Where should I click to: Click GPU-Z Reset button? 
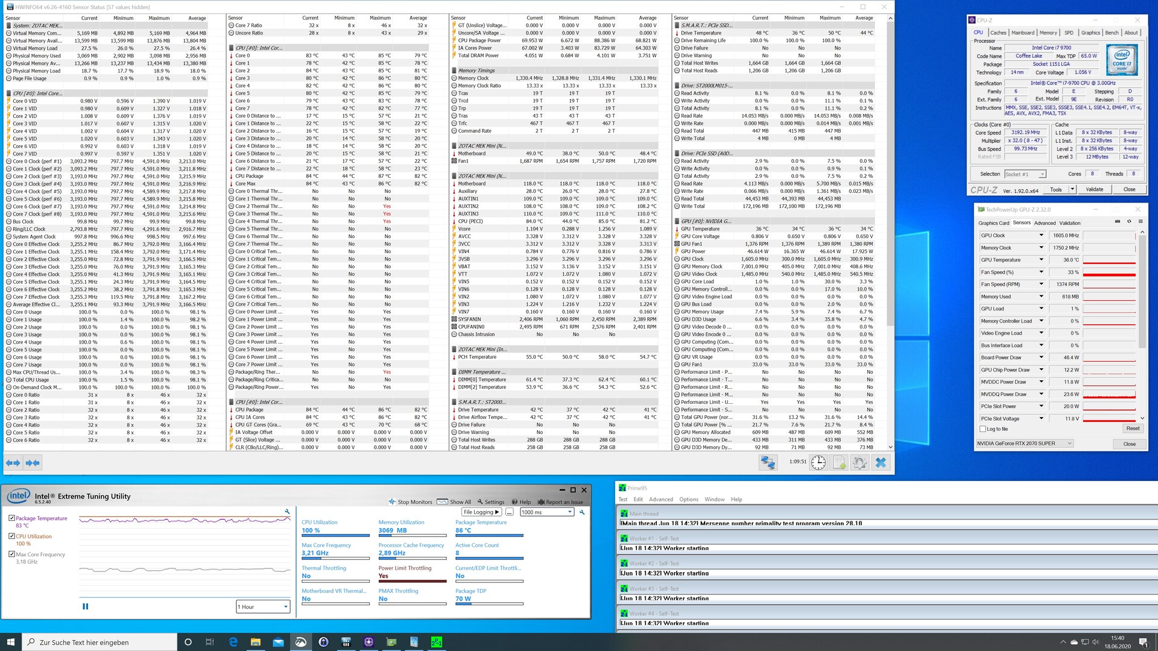(1132, 429)
